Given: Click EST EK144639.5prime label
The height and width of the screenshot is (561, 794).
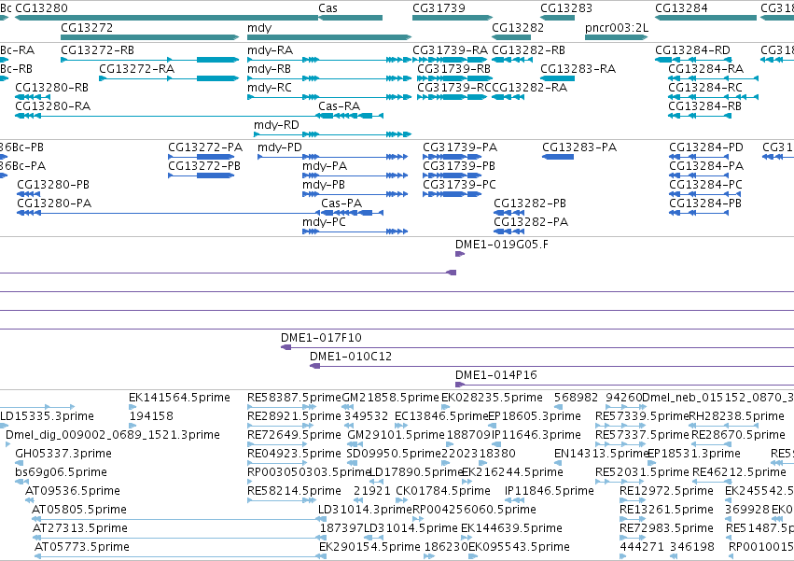Looking at the screenshot, I should coord(511,528).
